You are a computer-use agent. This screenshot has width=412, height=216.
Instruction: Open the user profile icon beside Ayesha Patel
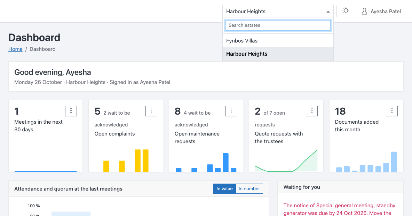(364, 11)
